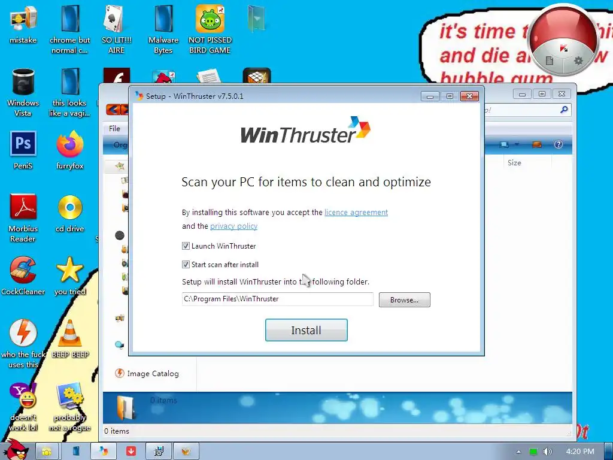Close the WinThruster setup window
Viewport: 613px width, 460px height.
pos(469,96)
